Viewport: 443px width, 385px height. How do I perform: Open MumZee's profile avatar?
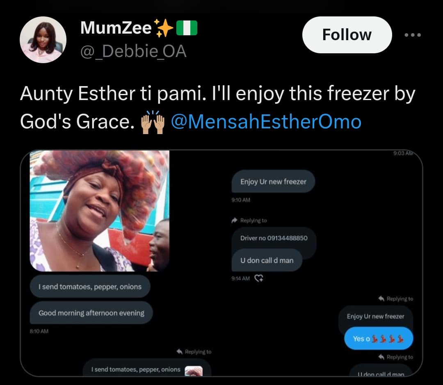(43, 40)
